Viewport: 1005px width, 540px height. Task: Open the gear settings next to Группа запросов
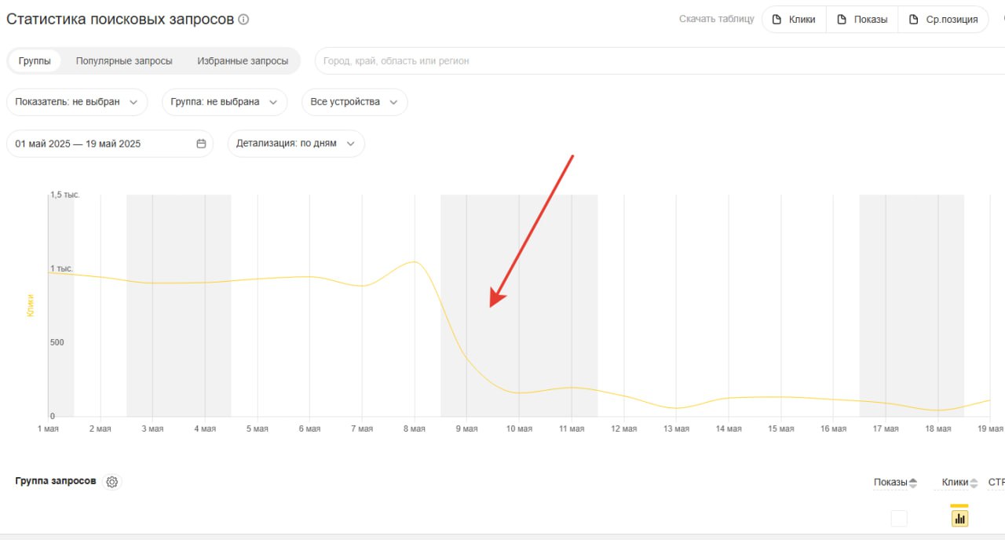click(x=112, y=482)
